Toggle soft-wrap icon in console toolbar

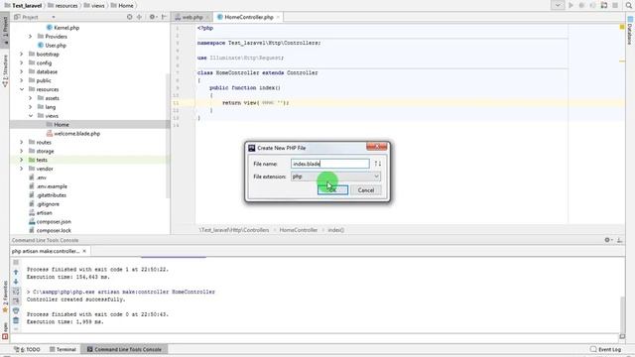click(x=16, y=292)
